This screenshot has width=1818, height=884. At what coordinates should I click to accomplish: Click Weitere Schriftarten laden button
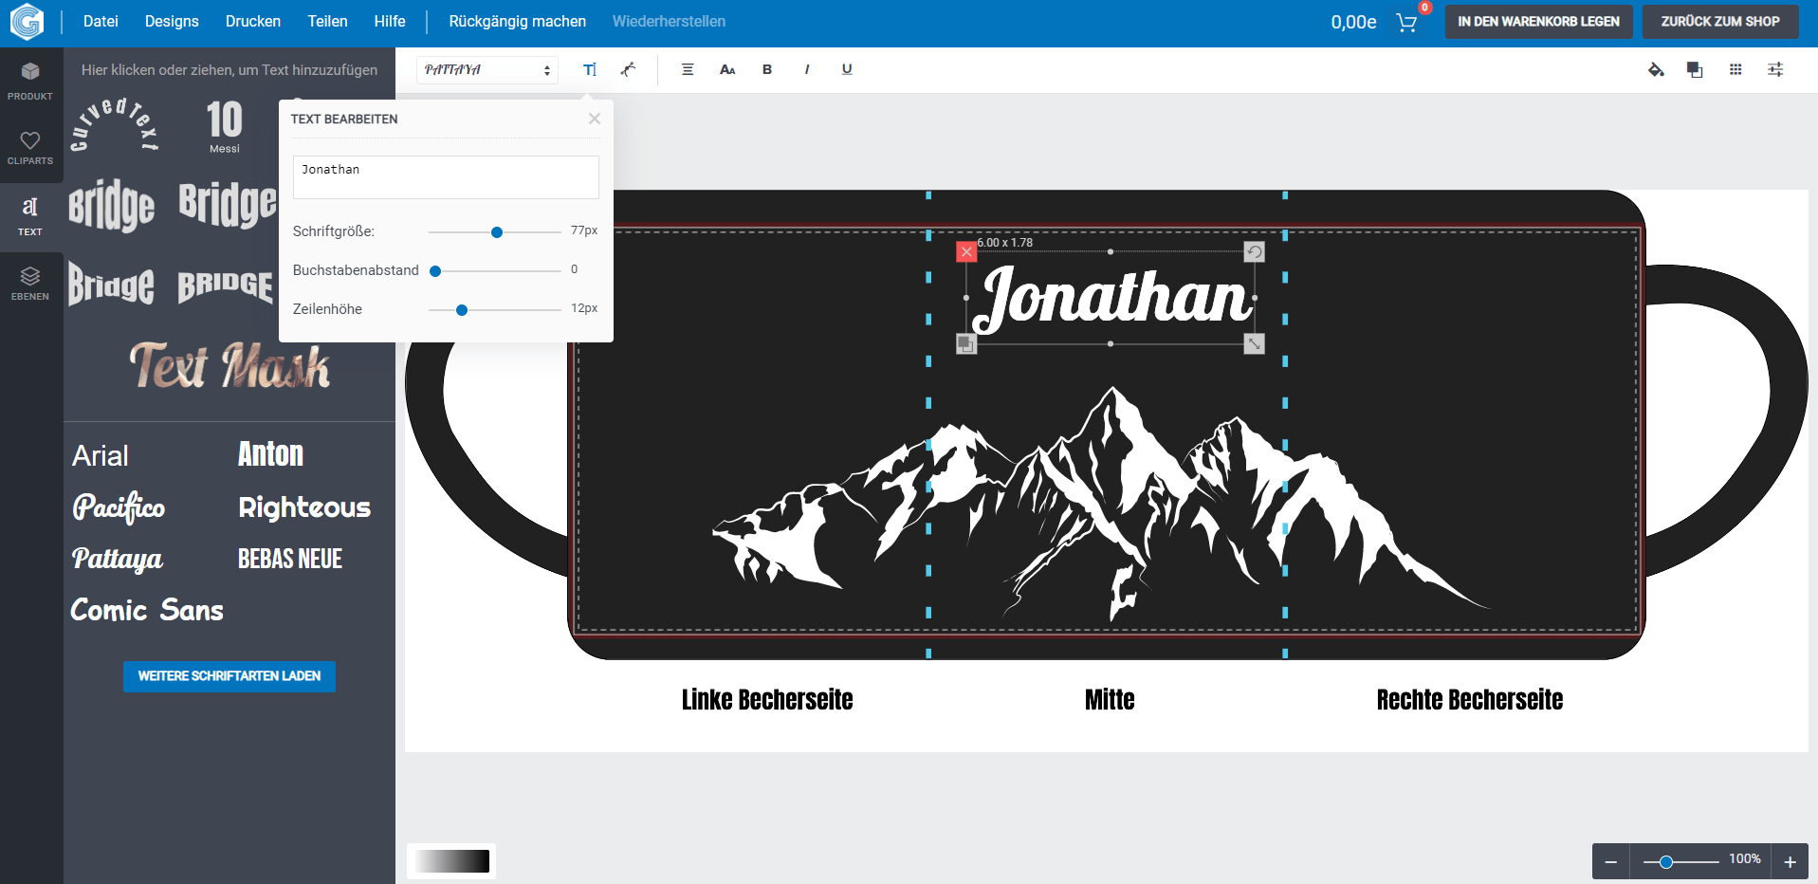pyautogui.click(x=230, y=676)
